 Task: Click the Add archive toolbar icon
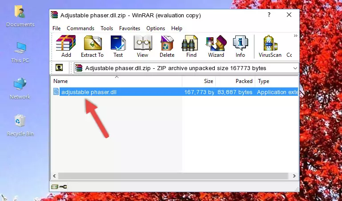coord(66,46)
